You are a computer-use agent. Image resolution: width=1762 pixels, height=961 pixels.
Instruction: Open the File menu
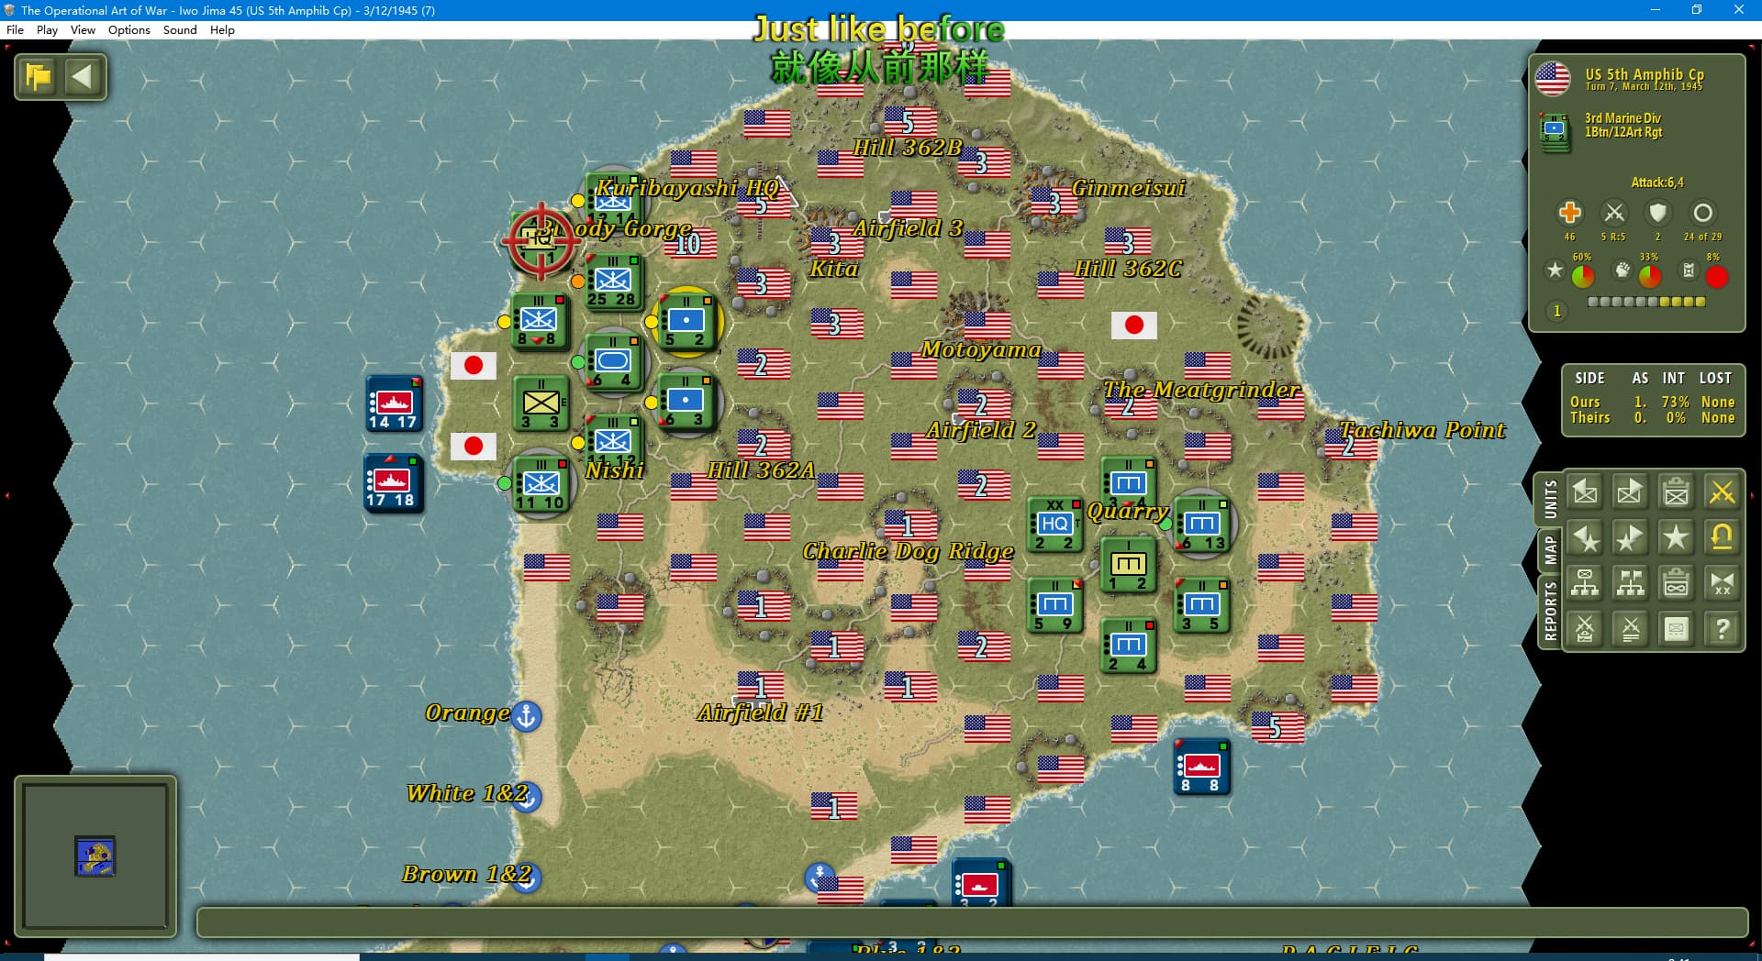pyautogui.click(x=15, y=29)
